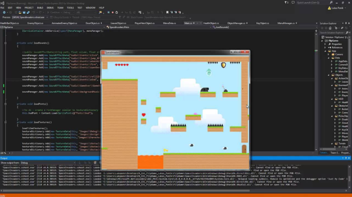This screenshot has width=352, height=197.
Task: Open the FILE menu
Action: pyautogui.click(x=2, y=8)
